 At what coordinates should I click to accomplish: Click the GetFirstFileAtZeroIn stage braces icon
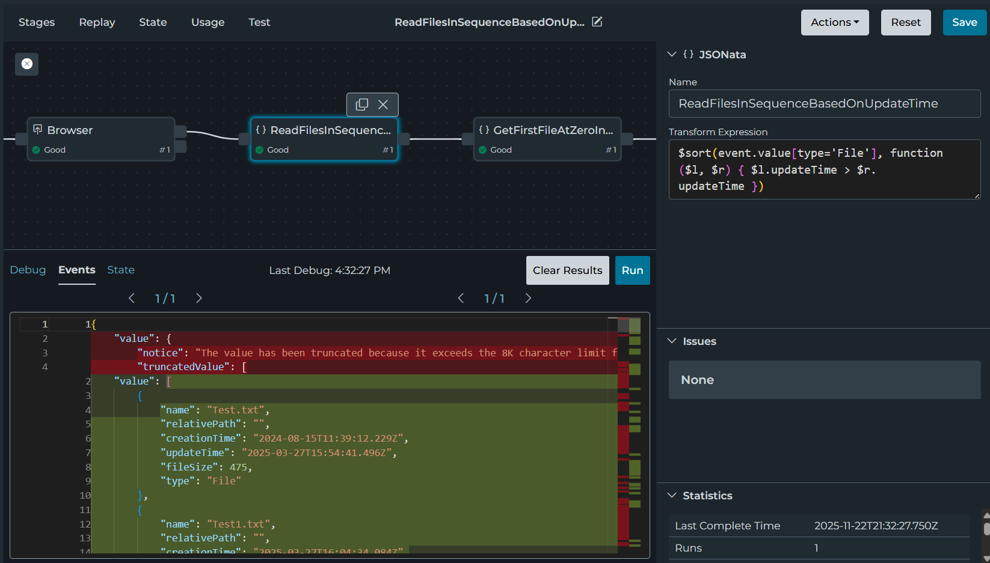[x=484, y=130]
